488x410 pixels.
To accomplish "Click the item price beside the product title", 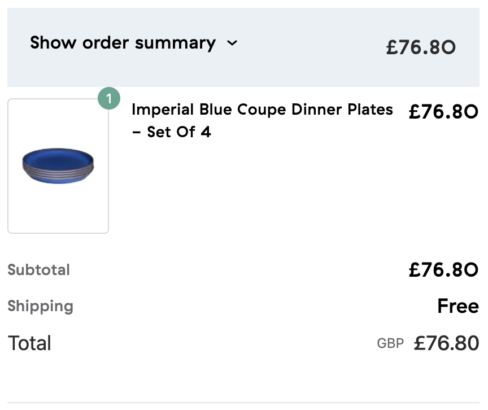I will click(x=443, y=112).
